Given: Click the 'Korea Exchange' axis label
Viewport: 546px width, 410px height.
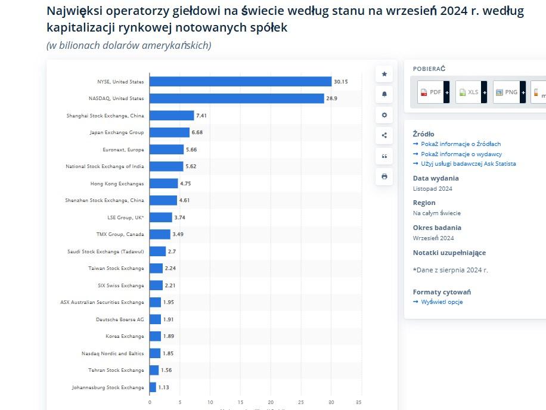Looking at the screenshot, I should tap(125, 336).
